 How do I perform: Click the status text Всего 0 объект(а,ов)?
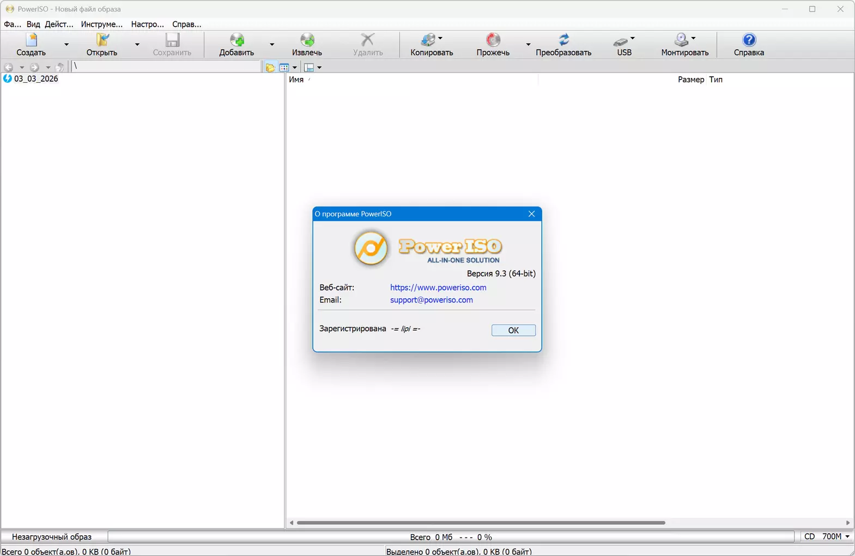tap(66, 552)
